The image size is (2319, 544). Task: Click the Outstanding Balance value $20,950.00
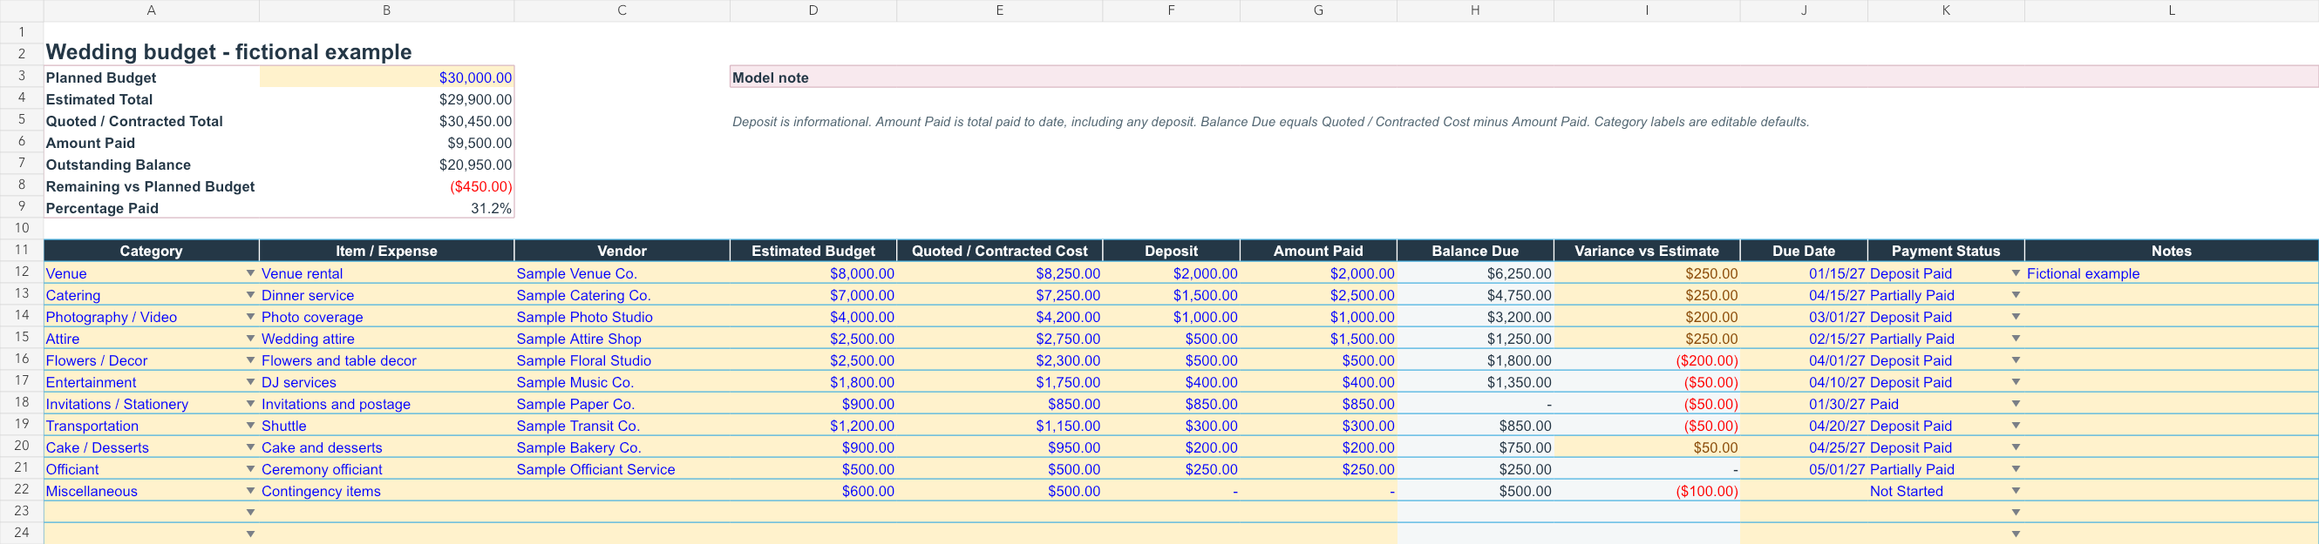click(x=475, y=165)
